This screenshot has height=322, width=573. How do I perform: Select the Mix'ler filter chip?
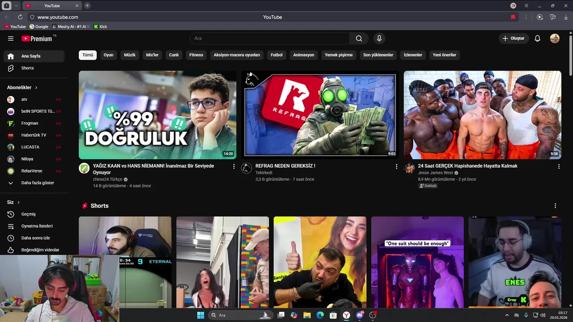152,55
